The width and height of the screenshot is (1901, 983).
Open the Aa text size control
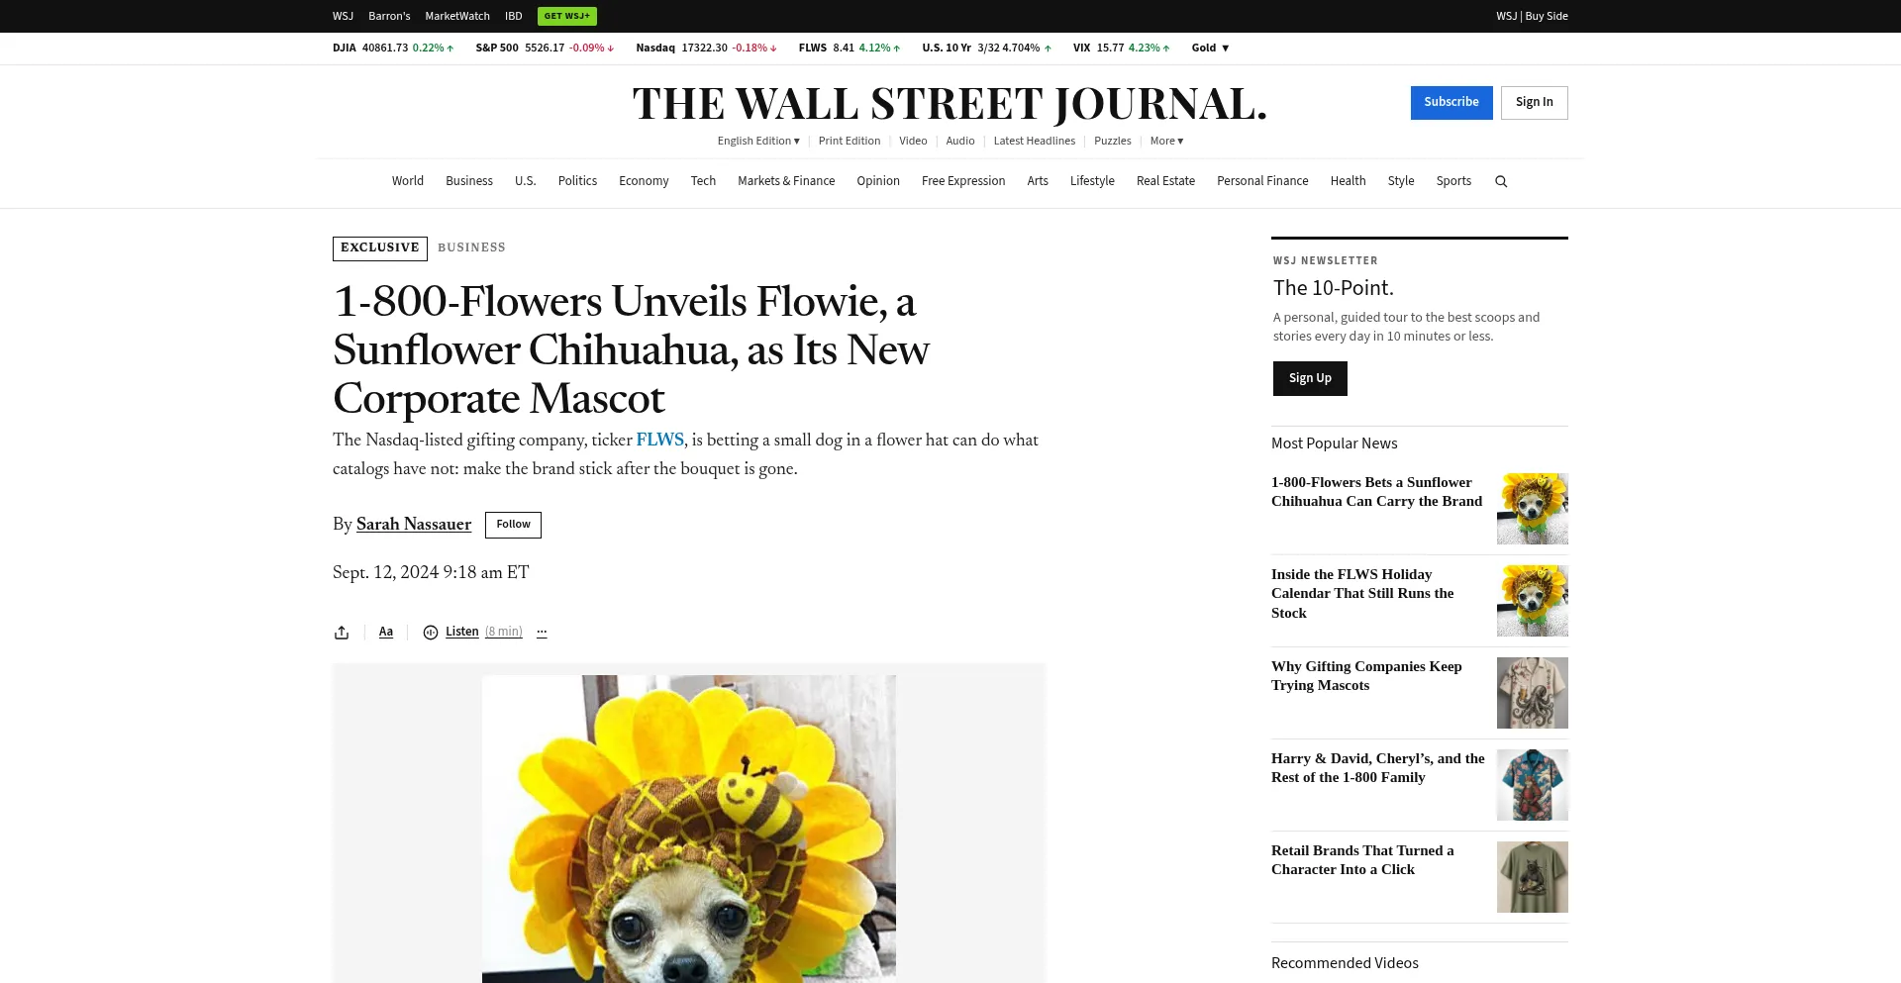(386, 632)
